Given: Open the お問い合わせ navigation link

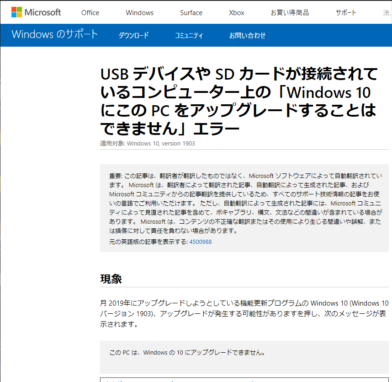Looking at the screenshot, I should pyautogui.click(x=247, y=36).
